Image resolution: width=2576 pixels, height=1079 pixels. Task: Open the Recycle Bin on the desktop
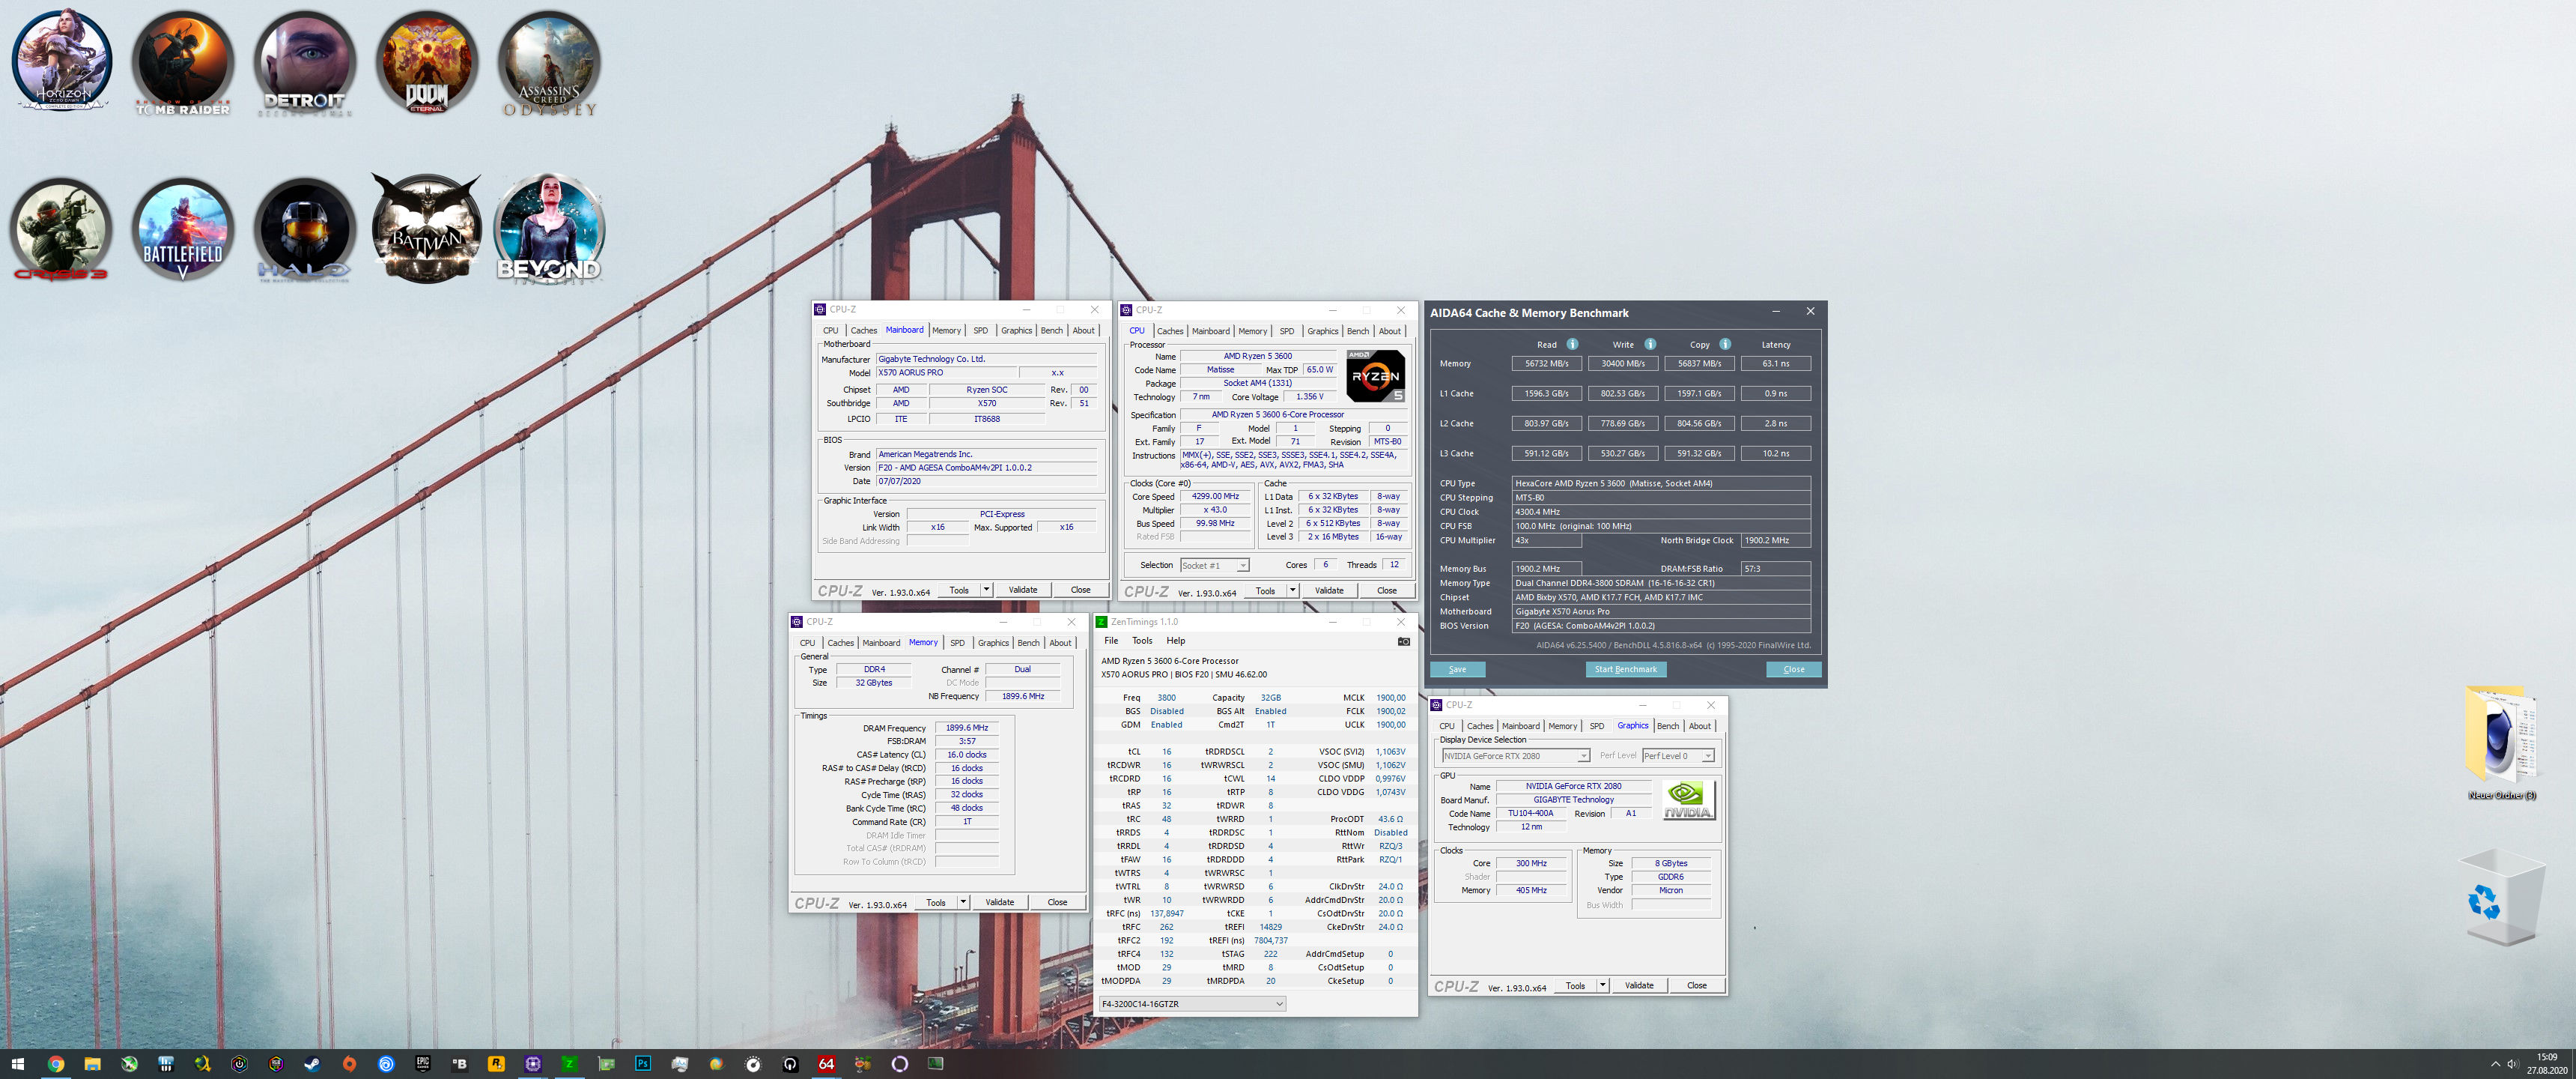[2501, 899]
